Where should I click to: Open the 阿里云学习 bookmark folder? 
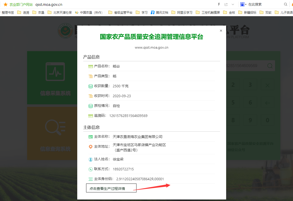[182, 12]
